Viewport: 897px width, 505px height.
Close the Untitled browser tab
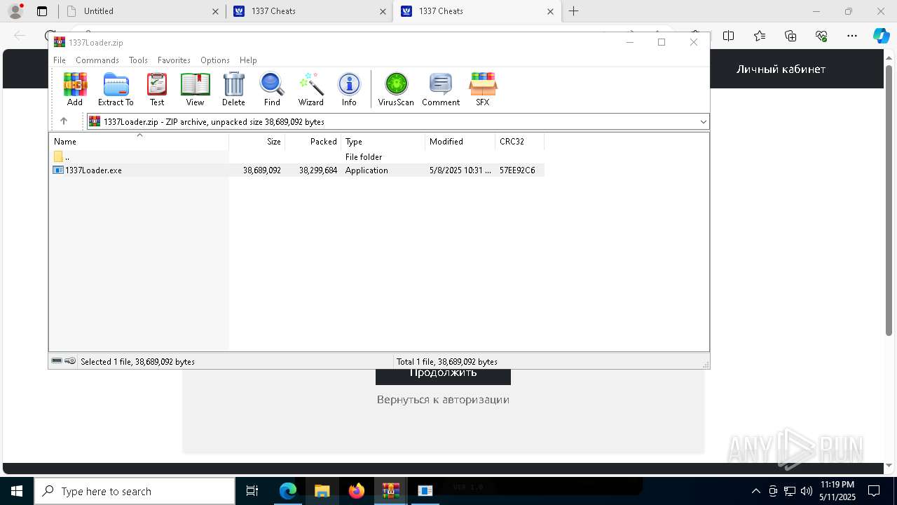click(217, 11)
